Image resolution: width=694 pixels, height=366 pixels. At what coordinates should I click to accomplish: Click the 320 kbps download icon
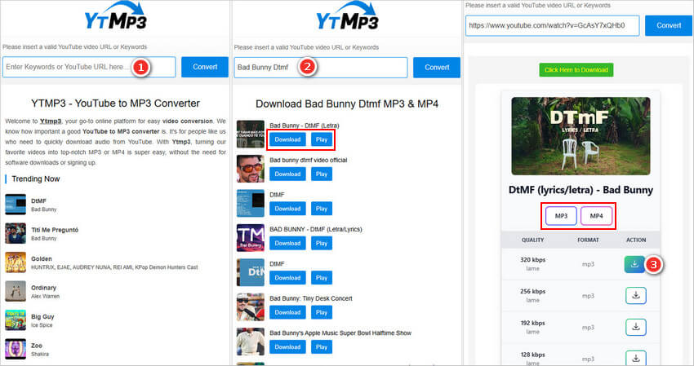tap(634, 264)
